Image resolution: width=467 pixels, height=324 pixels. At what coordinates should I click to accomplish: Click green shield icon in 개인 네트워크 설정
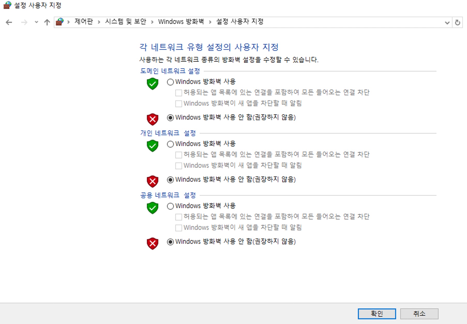[153, 146]
